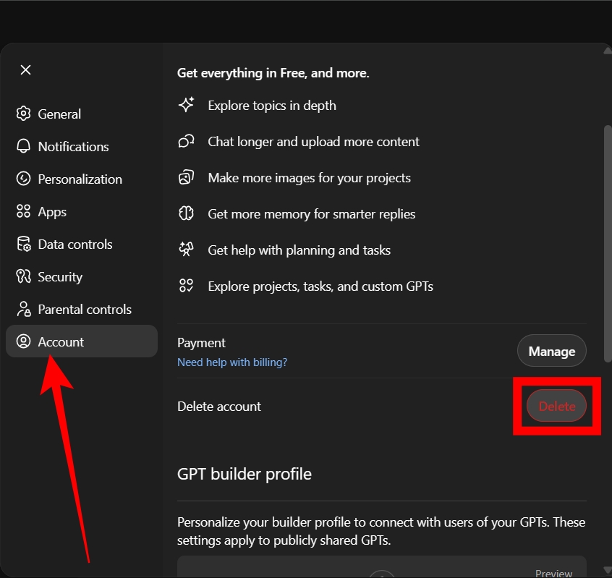
Task: Click the custom GPTs icon beside Explore projects
Action: click(x=186, y=286)
